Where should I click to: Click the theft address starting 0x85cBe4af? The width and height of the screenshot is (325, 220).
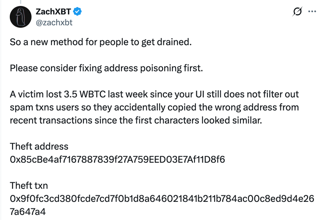point(117,160)
